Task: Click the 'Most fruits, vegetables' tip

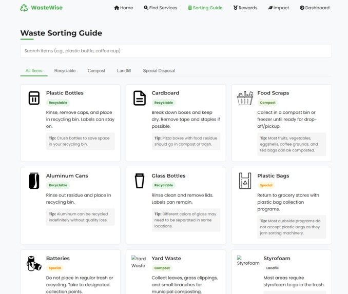Action: [292, 144]
